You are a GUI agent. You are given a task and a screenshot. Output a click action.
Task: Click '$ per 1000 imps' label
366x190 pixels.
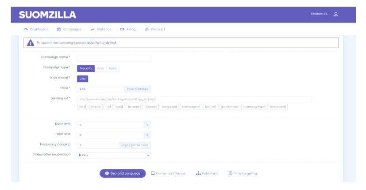(138, 89)
